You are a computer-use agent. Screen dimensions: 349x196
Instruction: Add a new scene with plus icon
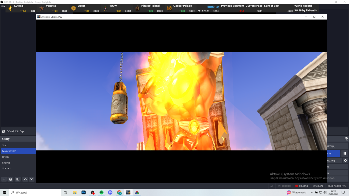coord(4,179)
